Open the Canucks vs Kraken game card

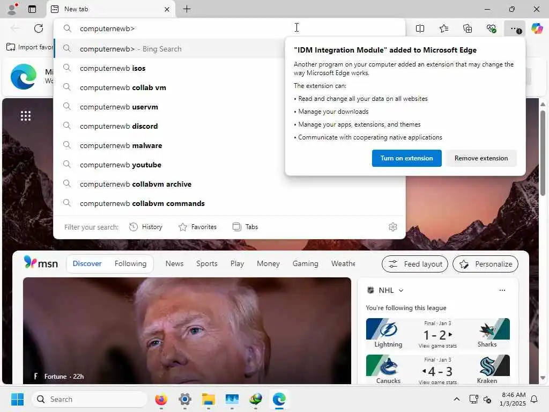437,370
